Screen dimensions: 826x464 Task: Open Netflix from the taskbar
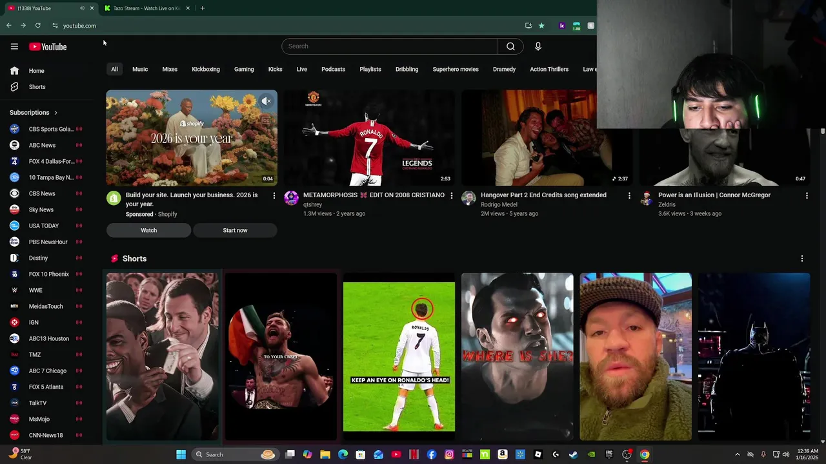tap(414, 454)
